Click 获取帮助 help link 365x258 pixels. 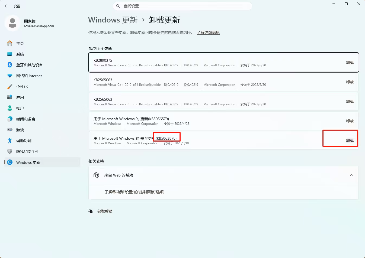[105, 211]
